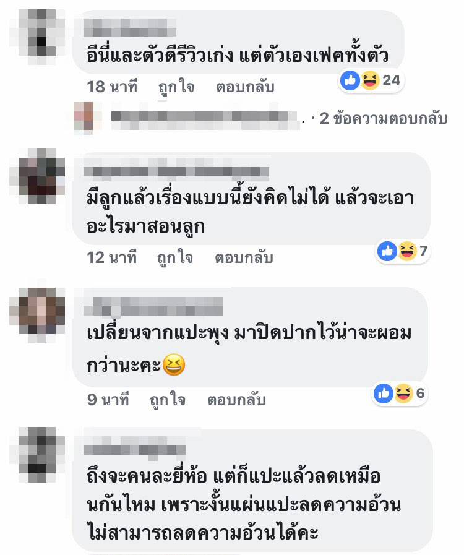Click the laughing reaction icon next to 24
464x555 pixels.
click(x=369, y=80)
